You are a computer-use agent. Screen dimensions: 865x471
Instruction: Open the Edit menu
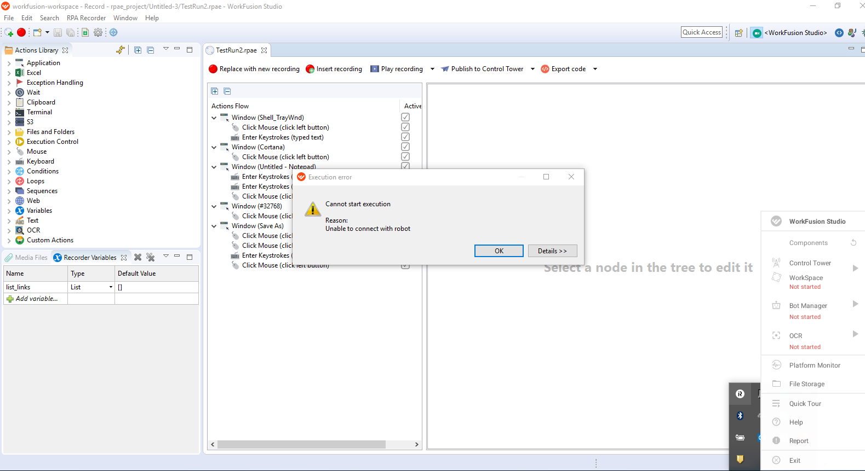[x=27, y=18]
